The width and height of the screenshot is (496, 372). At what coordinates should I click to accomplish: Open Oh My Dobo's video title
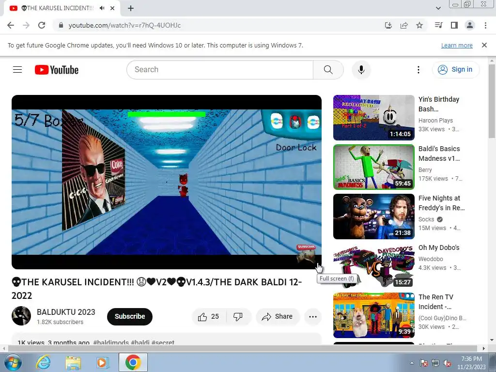pyautogui.click(x=439, y=248)
